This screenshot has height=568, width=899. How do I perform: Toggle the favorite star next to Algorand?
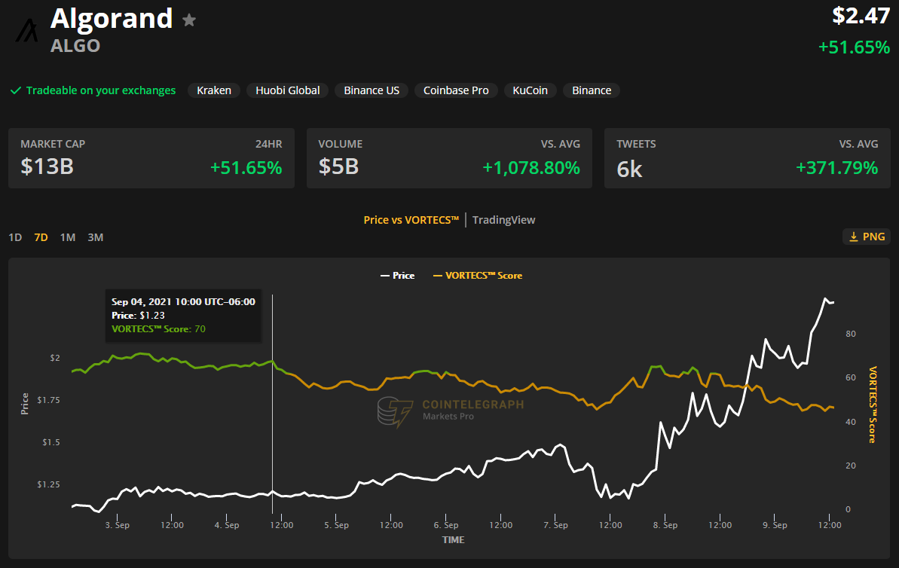(189, 20)
